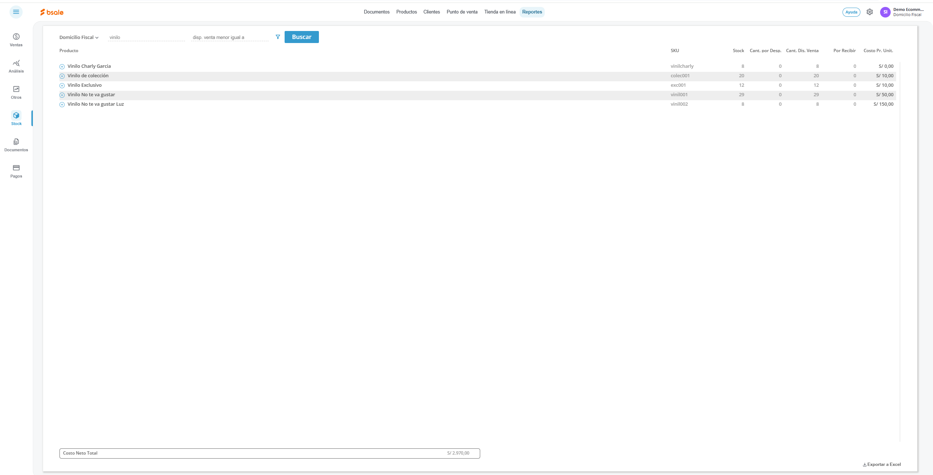Open Documentos sidebar icon
This screenshot has height=475, width=933.
tap(16, 145)
